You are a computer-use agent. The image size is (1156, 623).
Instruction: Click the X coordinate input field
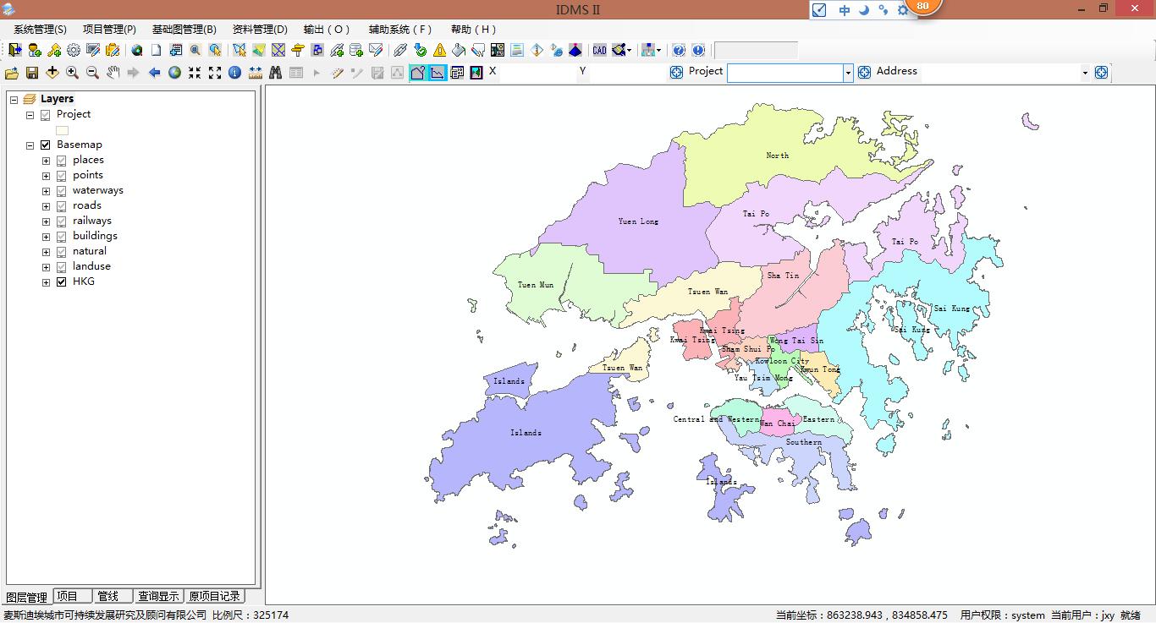(x=537, y=73)
